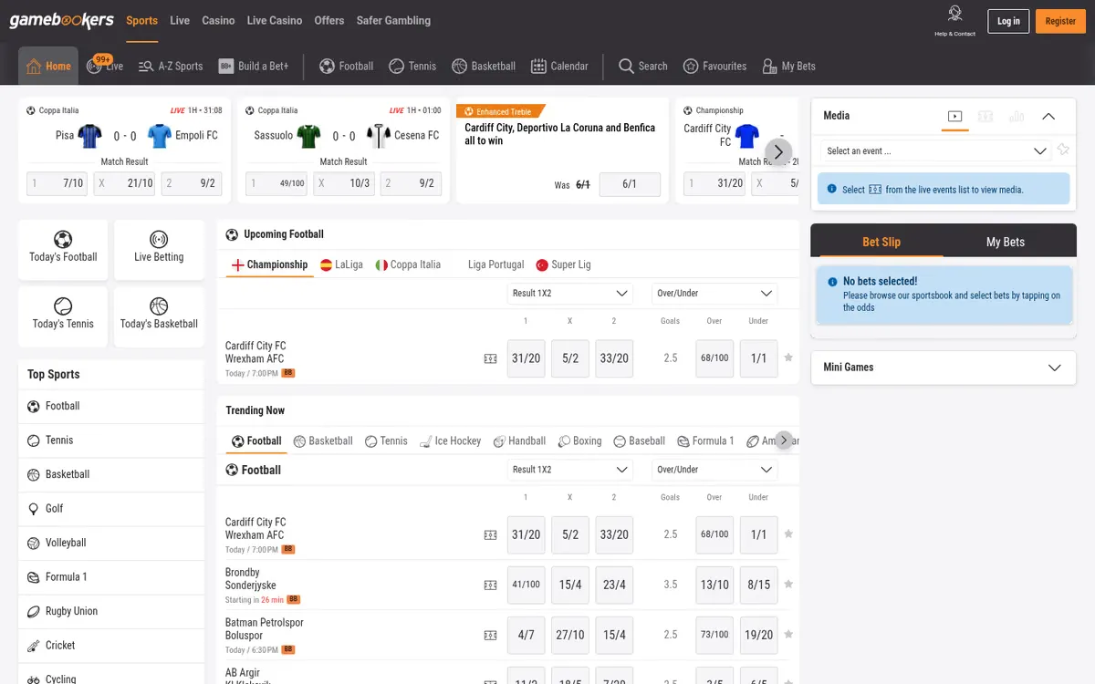Select the media statistics chart icon
The height and width of the screenshot is (684, 1095).
tap(1017, 116)
